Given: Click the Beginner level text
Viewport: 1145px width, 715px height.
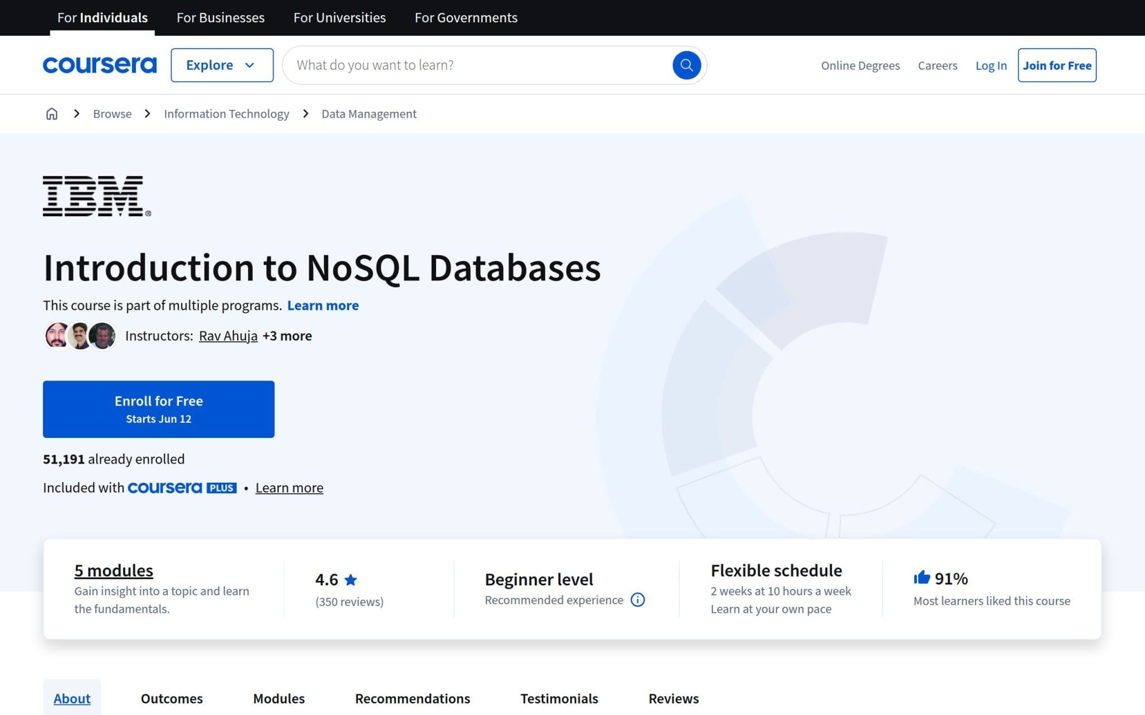Looking at the screenshot, I should [539, 579].
